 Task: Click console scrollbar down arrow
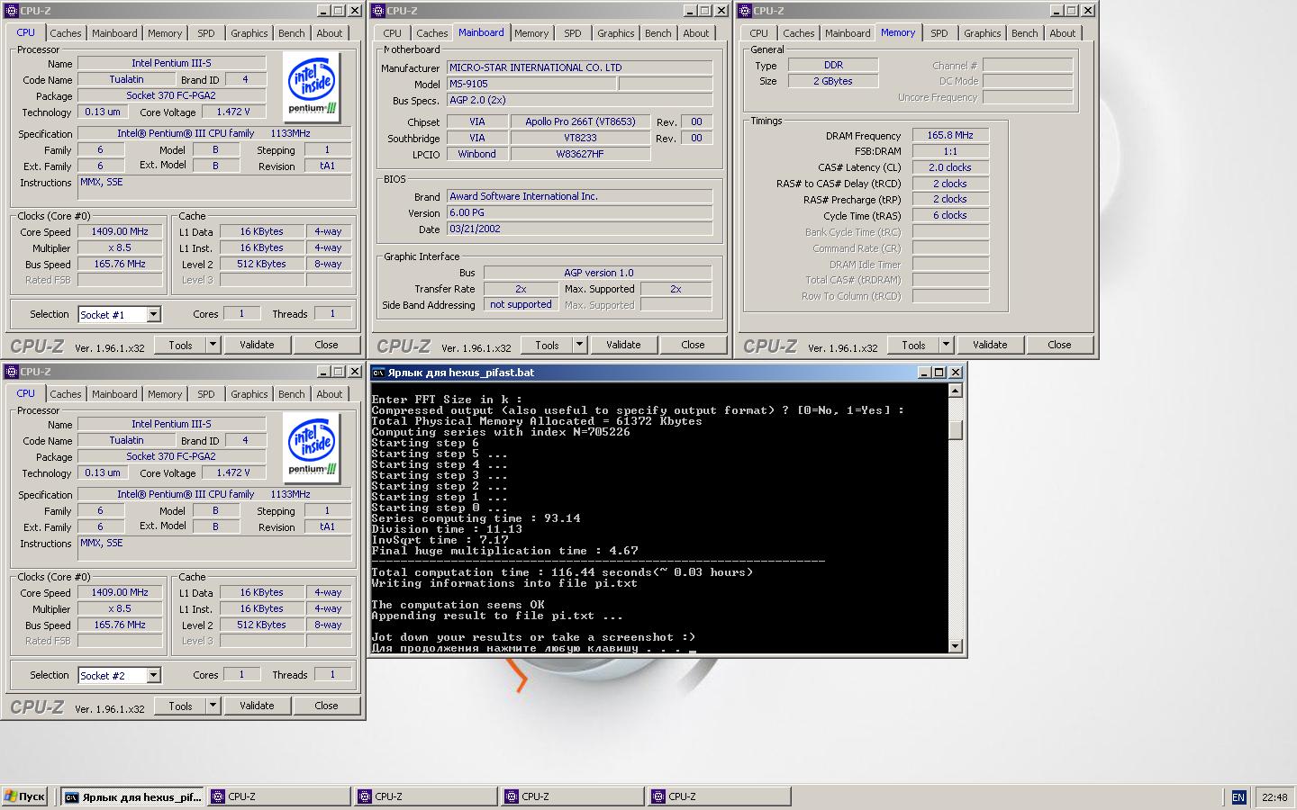pos(956,645)
